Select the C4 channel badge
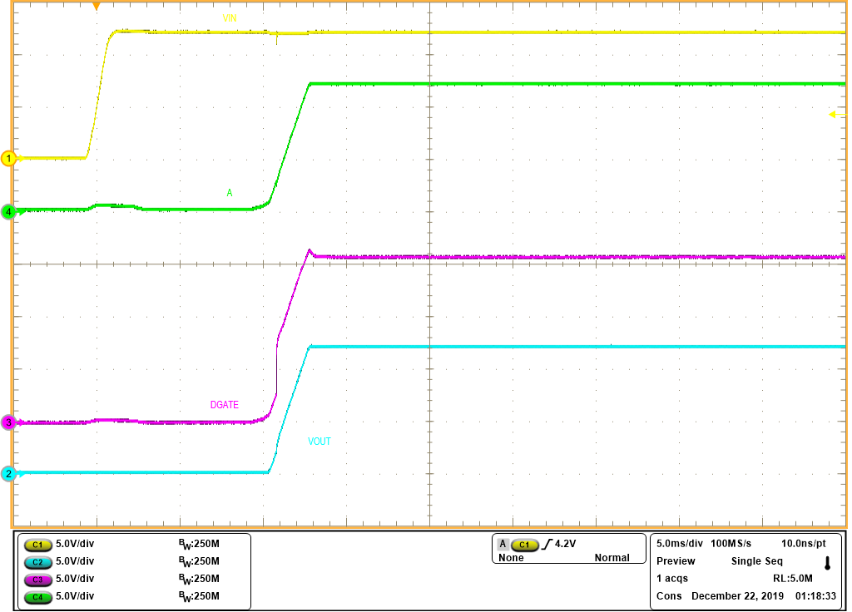This screenshot has height=612, width=852. [37, 596]
